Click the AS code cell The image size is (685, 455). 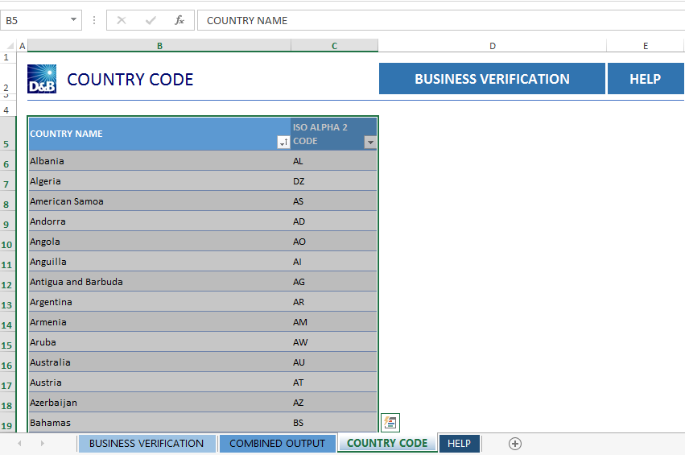[334, 201]
